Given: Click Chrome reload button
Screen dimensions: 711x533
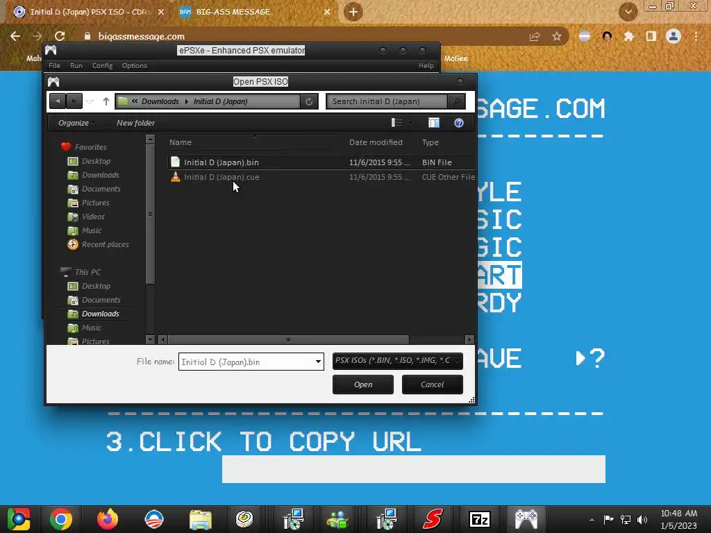Looking at the screenshot, I should (60, 36).
